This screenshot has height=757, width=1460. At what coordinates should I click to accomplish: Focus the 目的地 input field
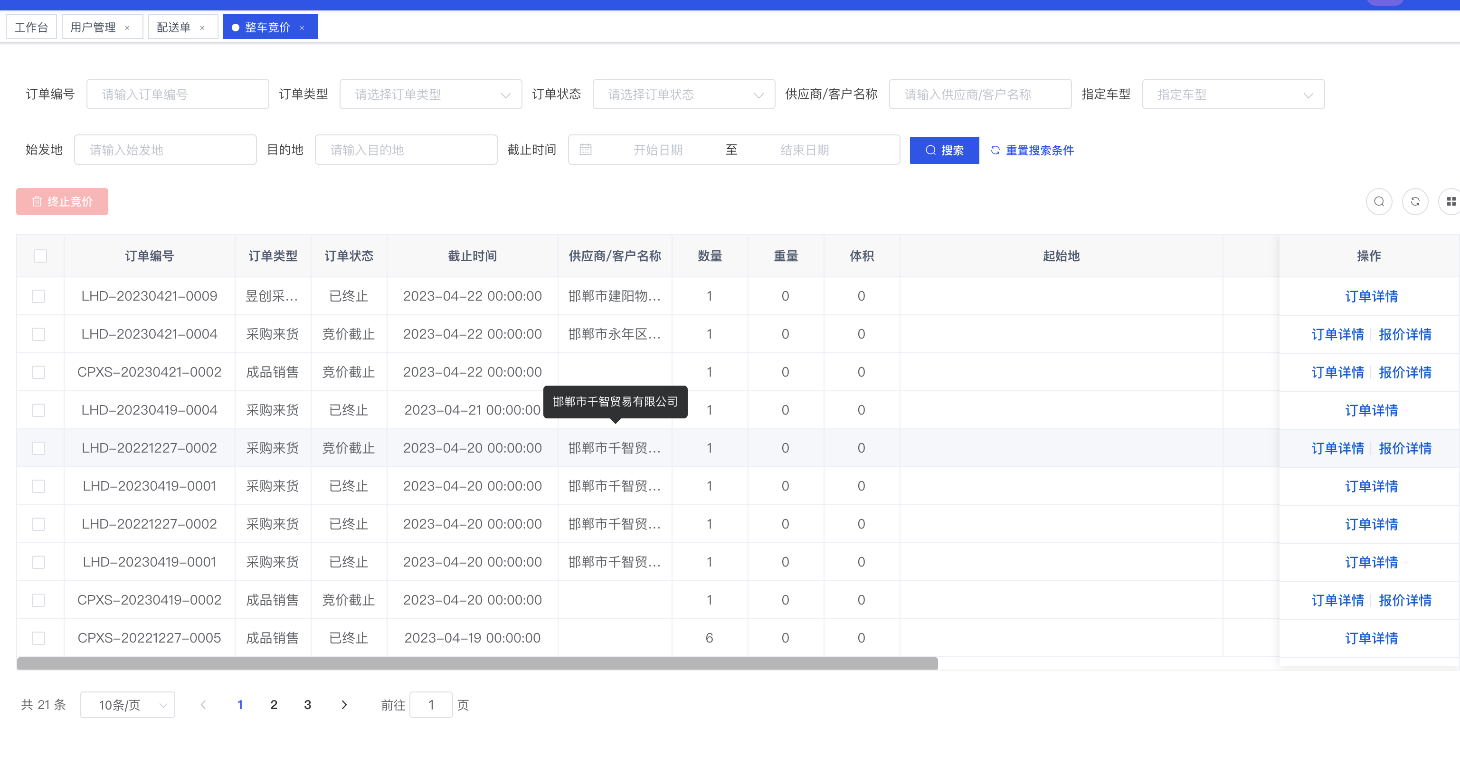click(407, 150)
